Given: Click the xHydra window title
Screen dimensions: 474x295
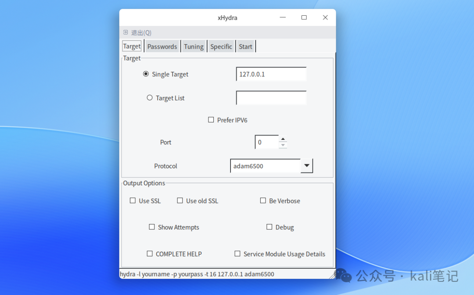Looking at the screenshot, I should (227, 18).
